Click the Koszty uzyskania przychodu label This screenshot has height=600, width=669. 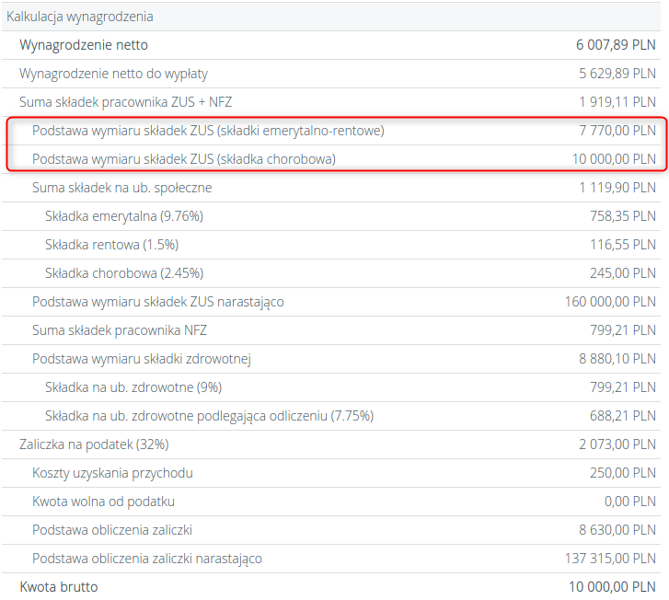[112, 473]
